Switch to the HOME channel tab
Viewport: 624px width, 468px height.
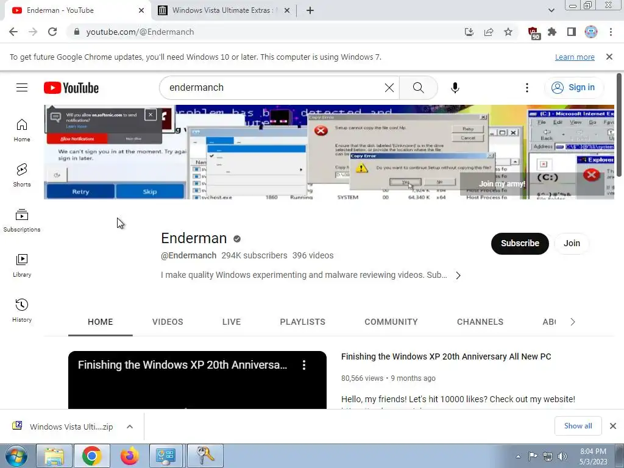click(x=101, y=322)
